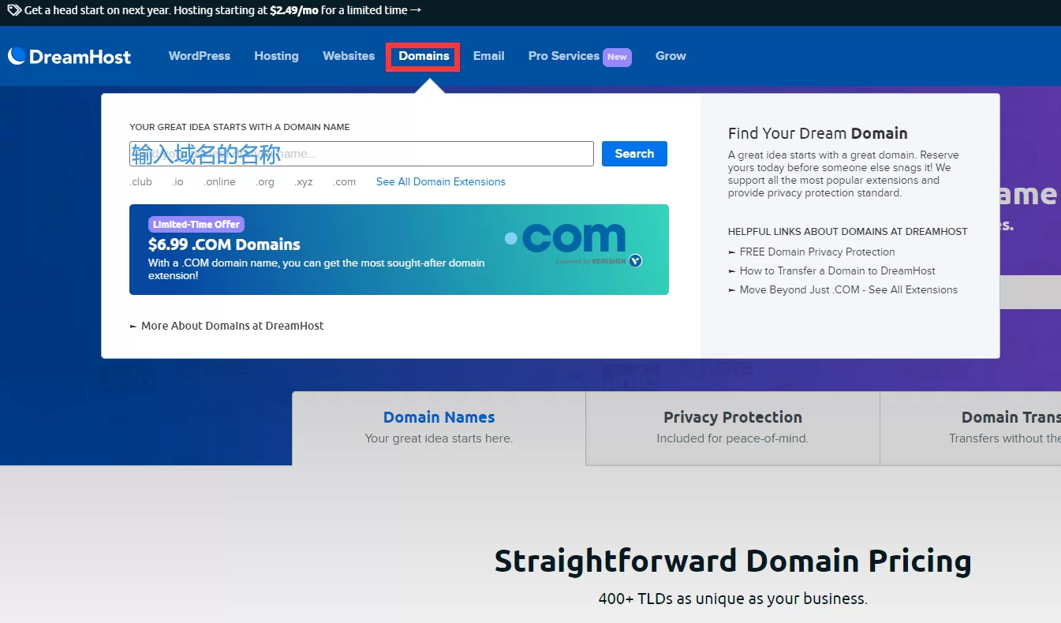Click the price tag icon in top banner
The height and width of the screenshot is (623, 1061).
[x=13, y=10]
